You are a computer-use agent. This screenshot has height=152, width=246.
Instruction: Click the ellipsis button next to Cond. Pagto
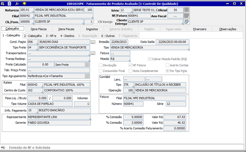pyautogui.click(x=93, y=42)
